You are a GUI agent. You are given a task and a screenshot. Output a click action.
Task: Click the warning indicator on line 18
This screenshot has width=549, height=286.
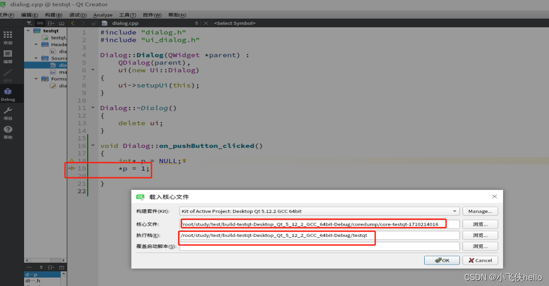pyautogui.click(x=71, y=161)
